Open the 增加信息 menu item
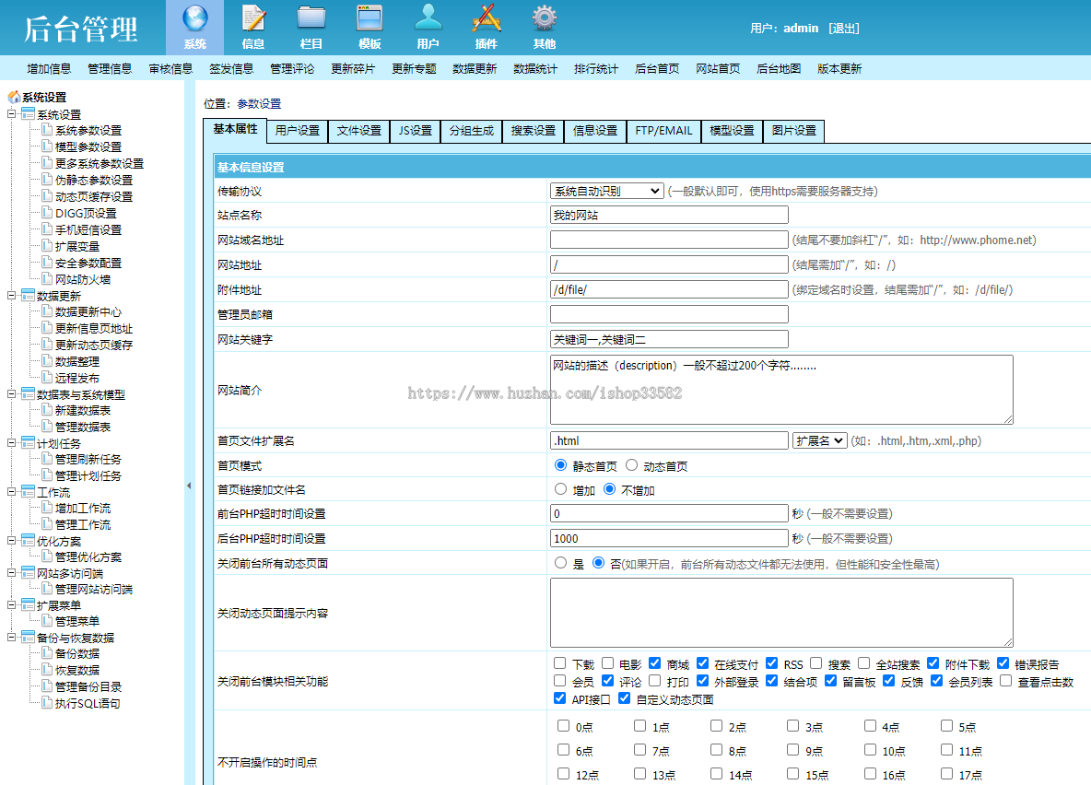This screenshot has width=1091, height=785. tap(49, 68)
